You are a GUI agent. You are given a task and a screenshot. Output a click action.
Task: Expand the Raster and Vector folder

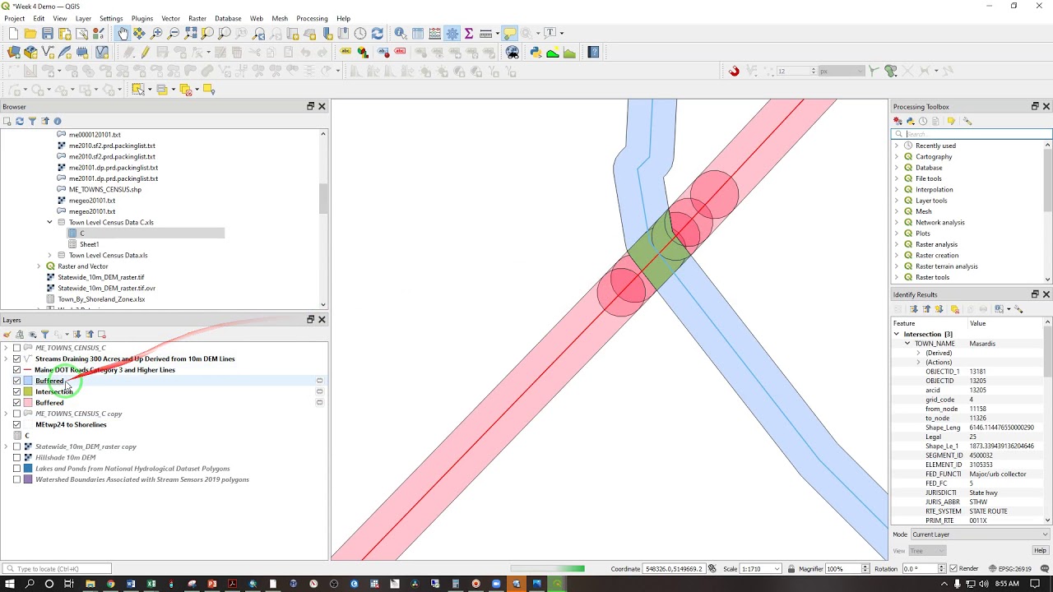click(x=39, y=266)
